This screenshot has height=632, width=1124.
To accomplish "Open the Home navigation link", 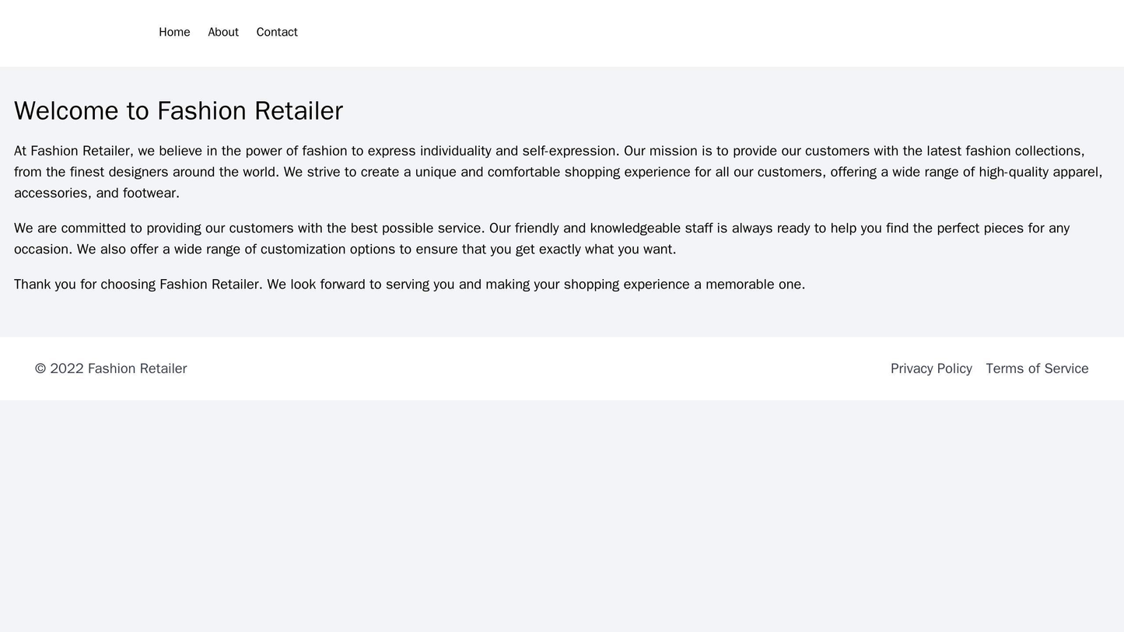I will tap(174, 32).
